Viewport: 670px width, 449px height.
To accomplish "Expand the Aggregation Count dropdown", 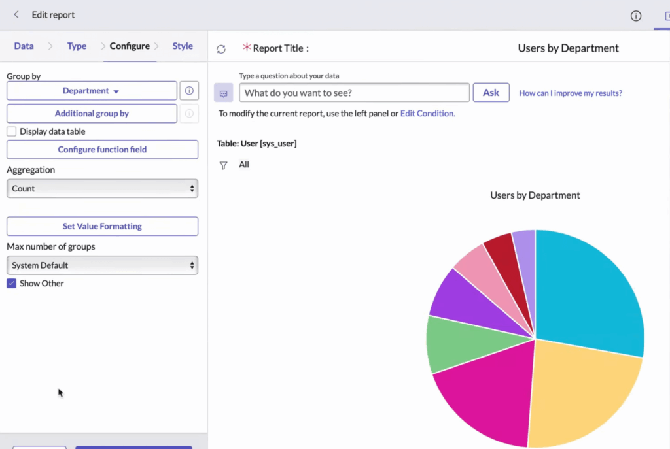I will (x=102, y=188).
